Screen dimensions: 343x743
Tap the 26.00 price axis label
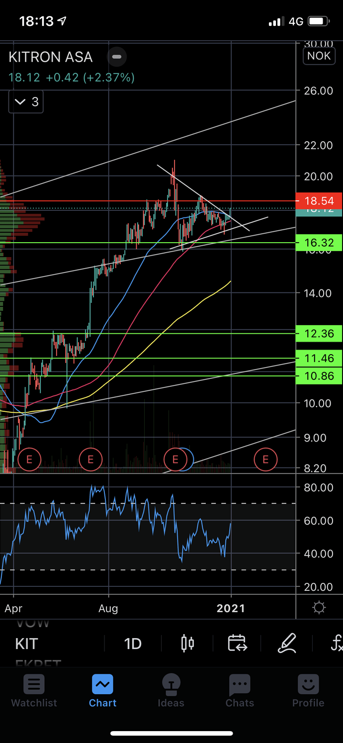point(319,91)
